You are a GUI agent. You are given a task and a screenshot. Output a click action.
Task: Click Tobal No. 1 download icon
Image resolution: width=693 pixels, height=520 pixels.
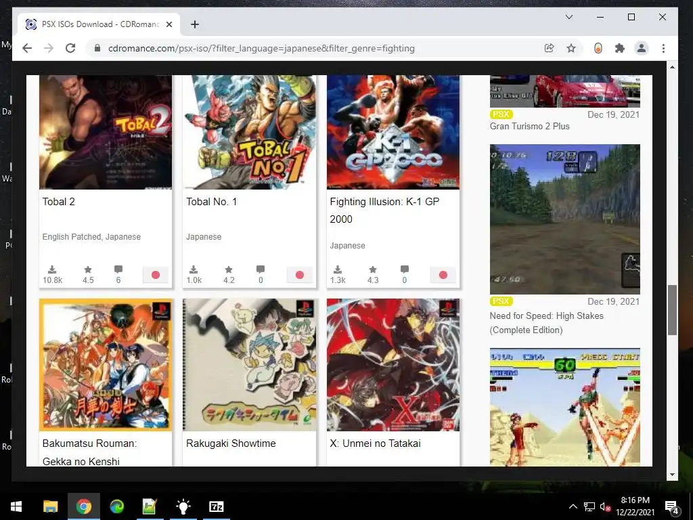tap(194, 269)
